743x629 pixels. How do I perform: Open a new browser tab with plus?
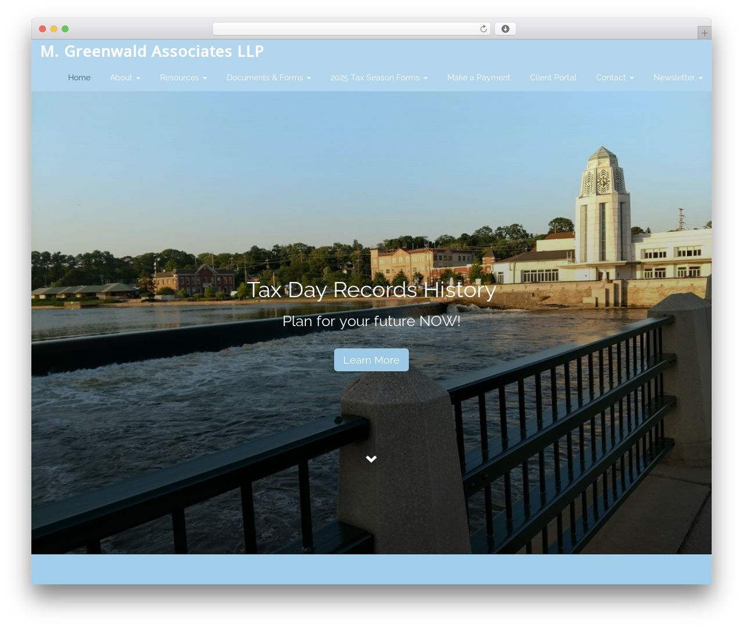pos(704,33)
